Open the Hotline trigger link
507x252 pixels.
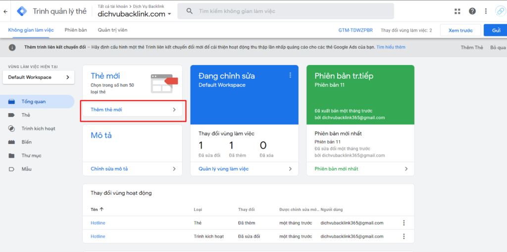tap(98, 237)
